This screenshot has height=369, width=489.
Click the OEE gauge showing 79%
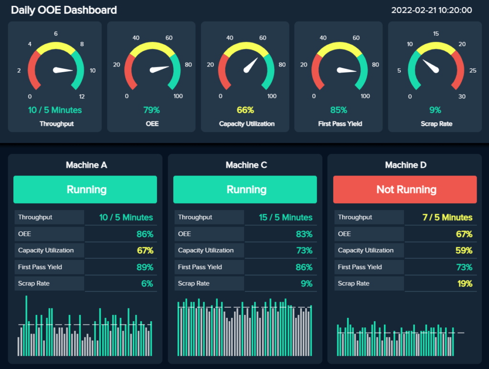click(150, 67)
